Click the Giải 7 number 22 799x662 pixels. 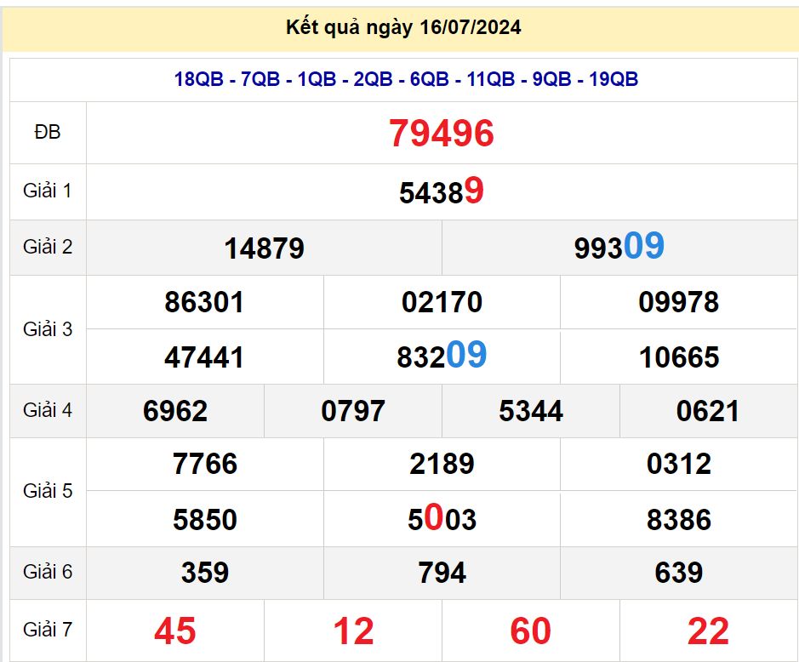pos(708,631)
